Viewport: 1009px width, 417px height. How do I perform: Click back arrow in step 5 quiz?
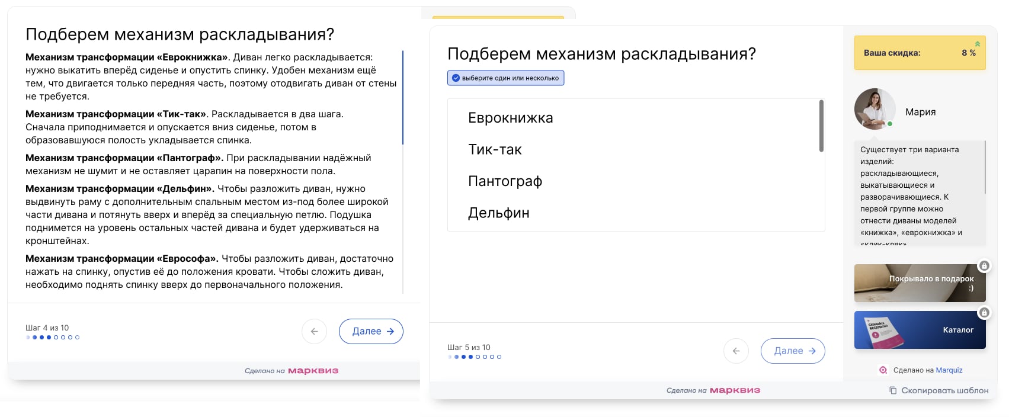point(736,351)
